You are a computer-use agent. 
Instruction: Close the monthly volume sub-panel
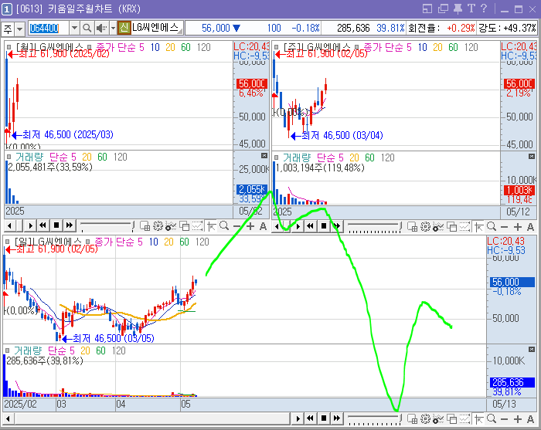click(264, 156)
